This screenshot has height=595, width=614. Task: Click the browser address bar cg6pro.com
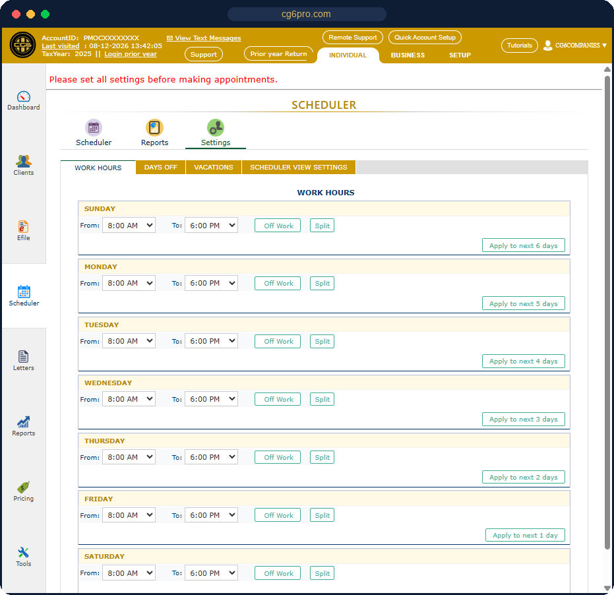point(307,14)
